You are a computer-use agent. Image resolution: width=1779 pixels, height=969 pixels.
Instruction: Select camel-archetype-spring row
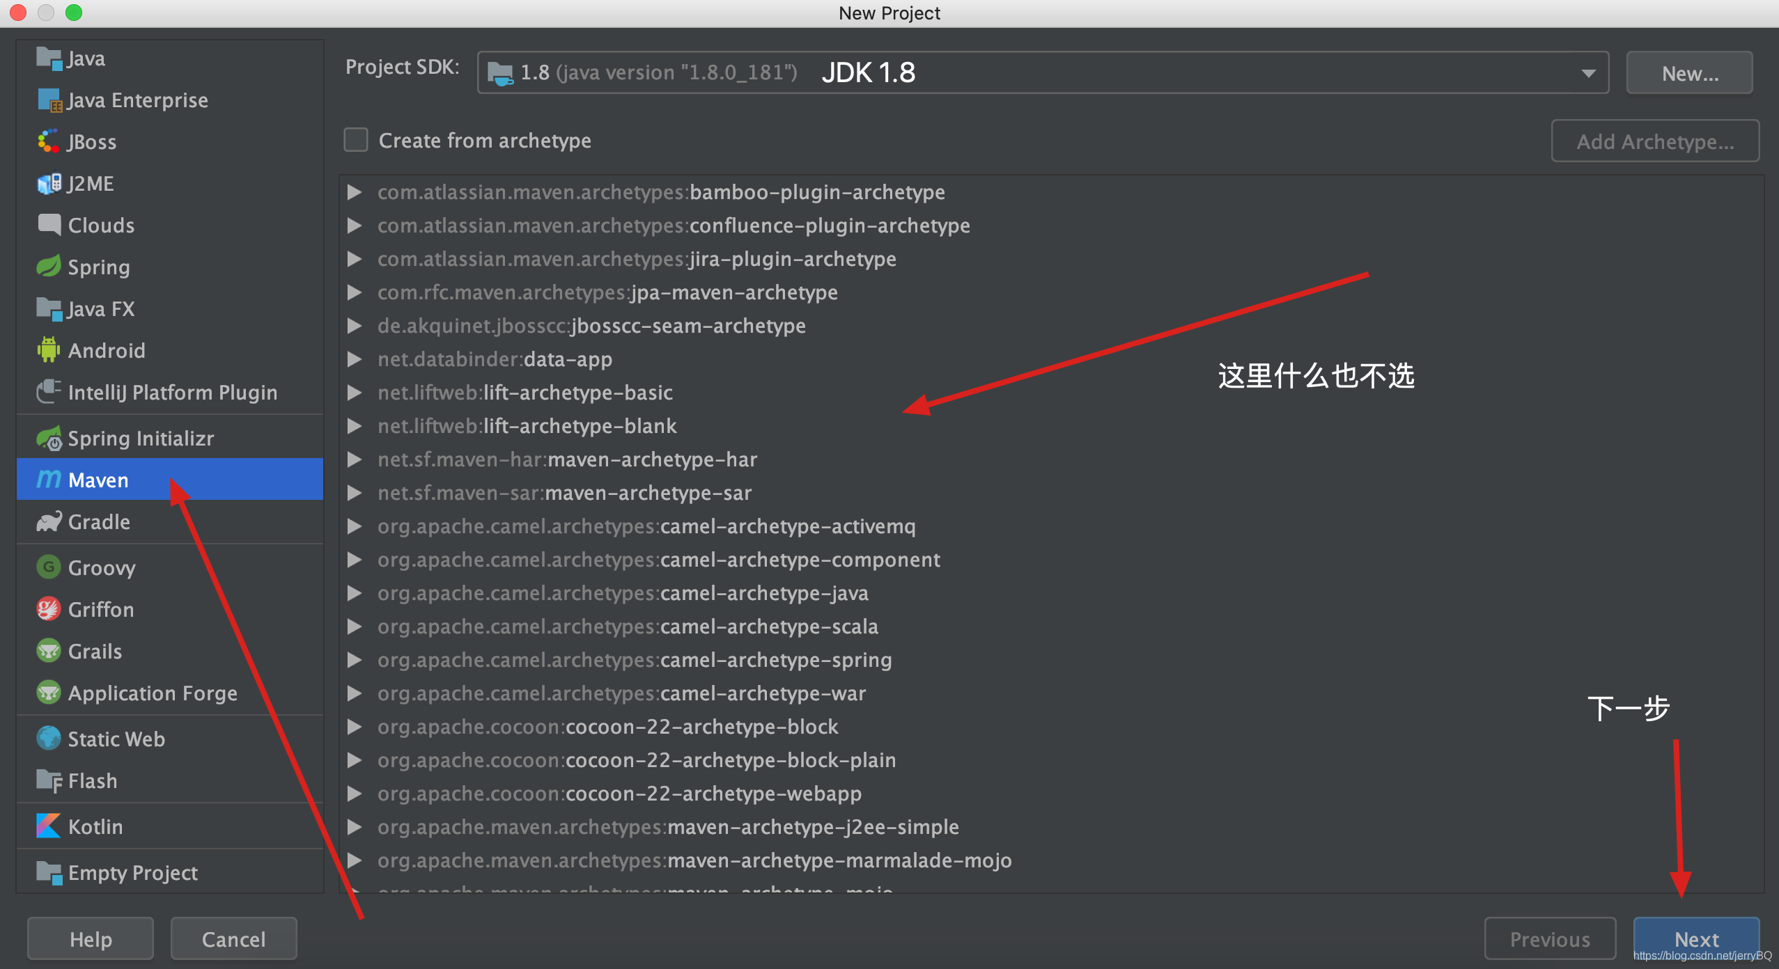1051,660
